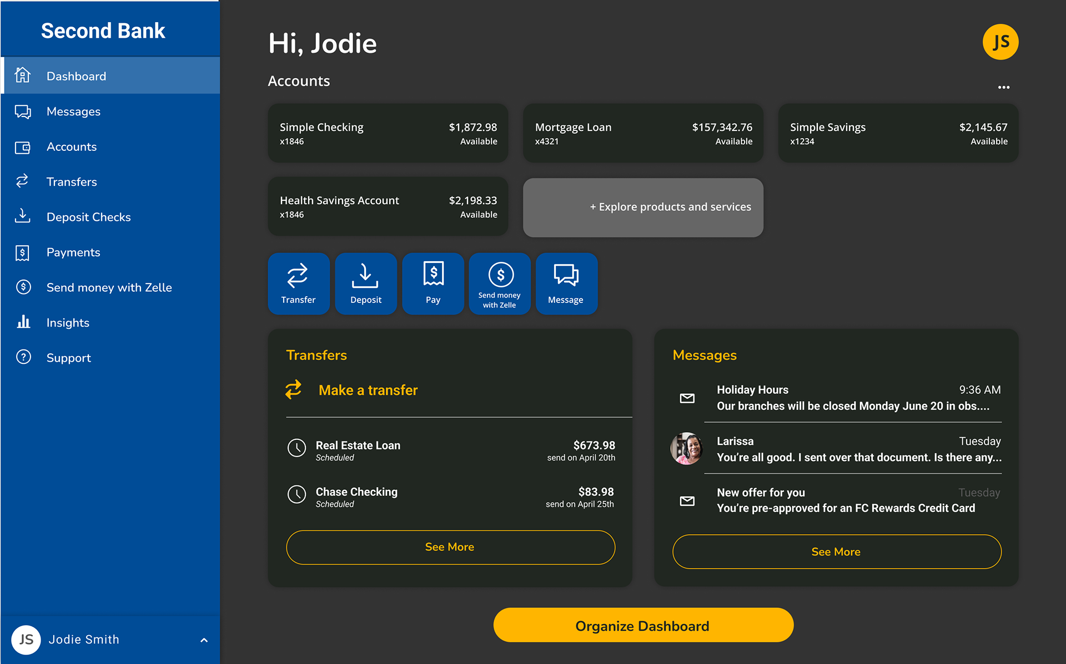Open Larissa's message thumbnail
Image resolution: width=1066 pixels, height=664 pixels.
(x=687, y=449)
